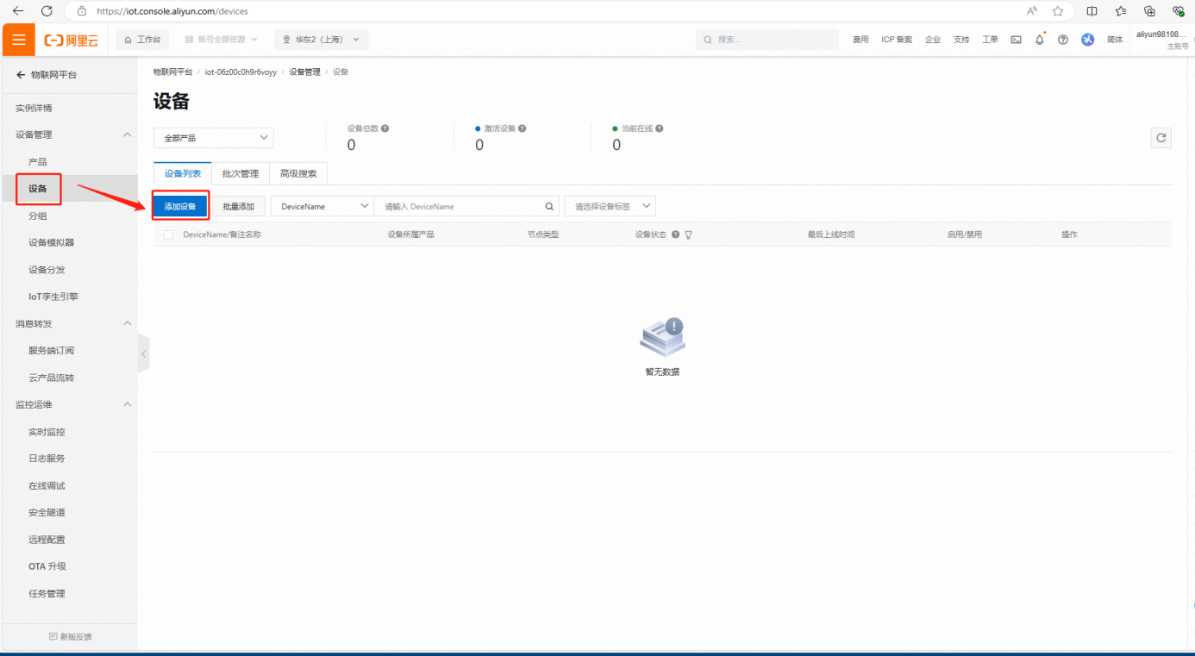Screen dimensions: 1195x656
Task: Tick the select-all devices checkbox
Action: click(x=168, y=234)
